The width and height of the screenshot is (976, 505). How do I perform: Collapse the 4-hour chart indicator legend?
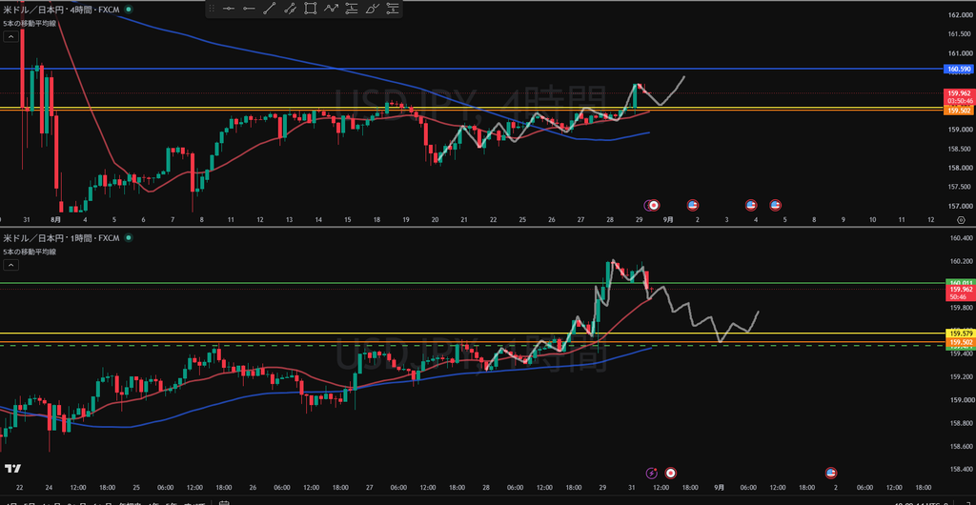tap(10, 37)
